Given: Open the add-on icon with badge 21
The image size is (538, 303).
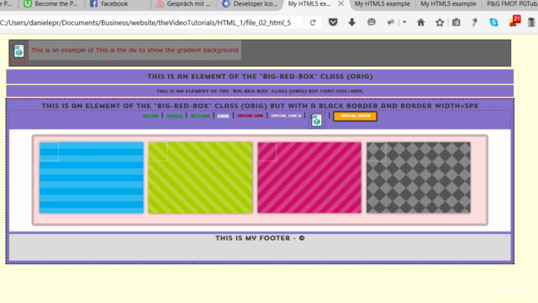Looking at the screenshot, I should pos(514,21).
